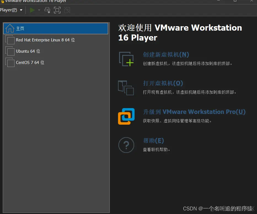The width and height of the screenshot is (257, 214).
Task: Click the green power-on play button
Action: [32, 10]
